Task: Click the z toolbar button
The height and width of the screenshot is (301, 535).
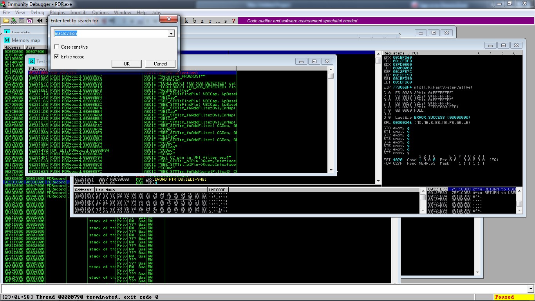Action: [x=202, y=21]
